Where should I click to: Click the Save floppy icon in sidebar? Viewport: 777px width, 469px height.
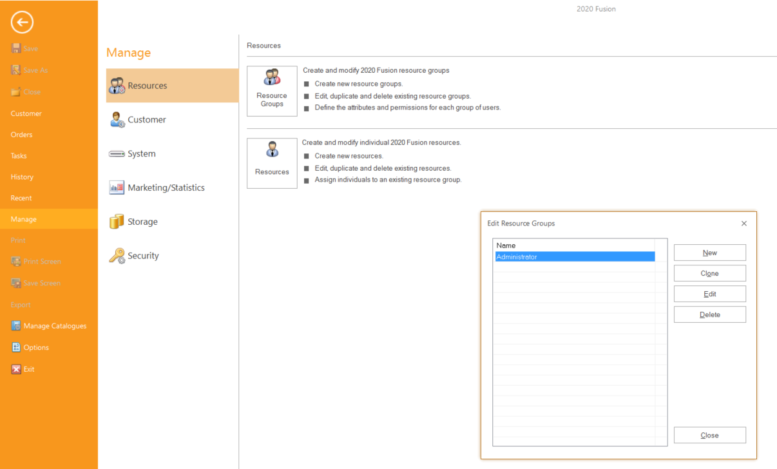click(x=16, y=48)
